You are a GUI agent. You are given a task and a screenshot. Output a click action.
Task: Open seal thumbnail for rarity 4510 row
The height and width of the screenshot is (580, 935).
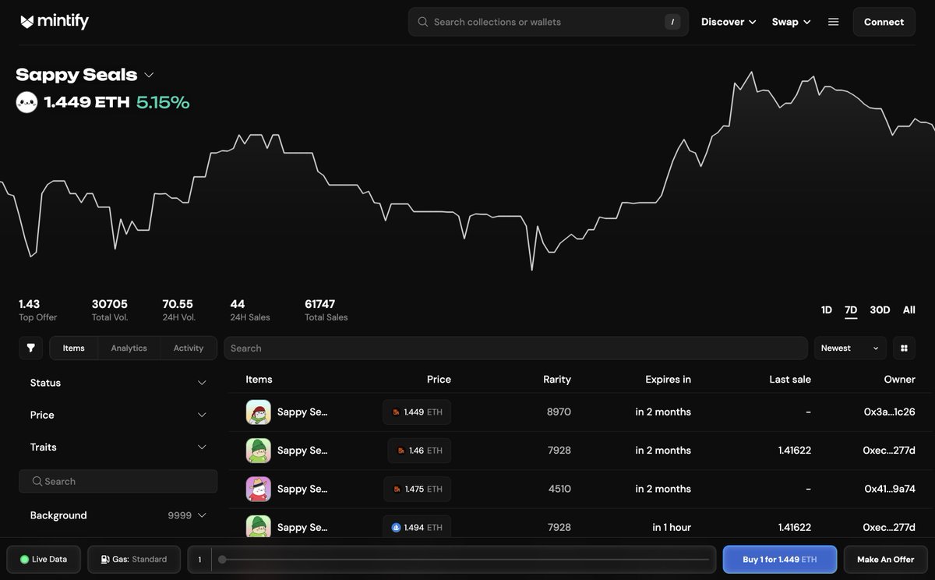259,489
